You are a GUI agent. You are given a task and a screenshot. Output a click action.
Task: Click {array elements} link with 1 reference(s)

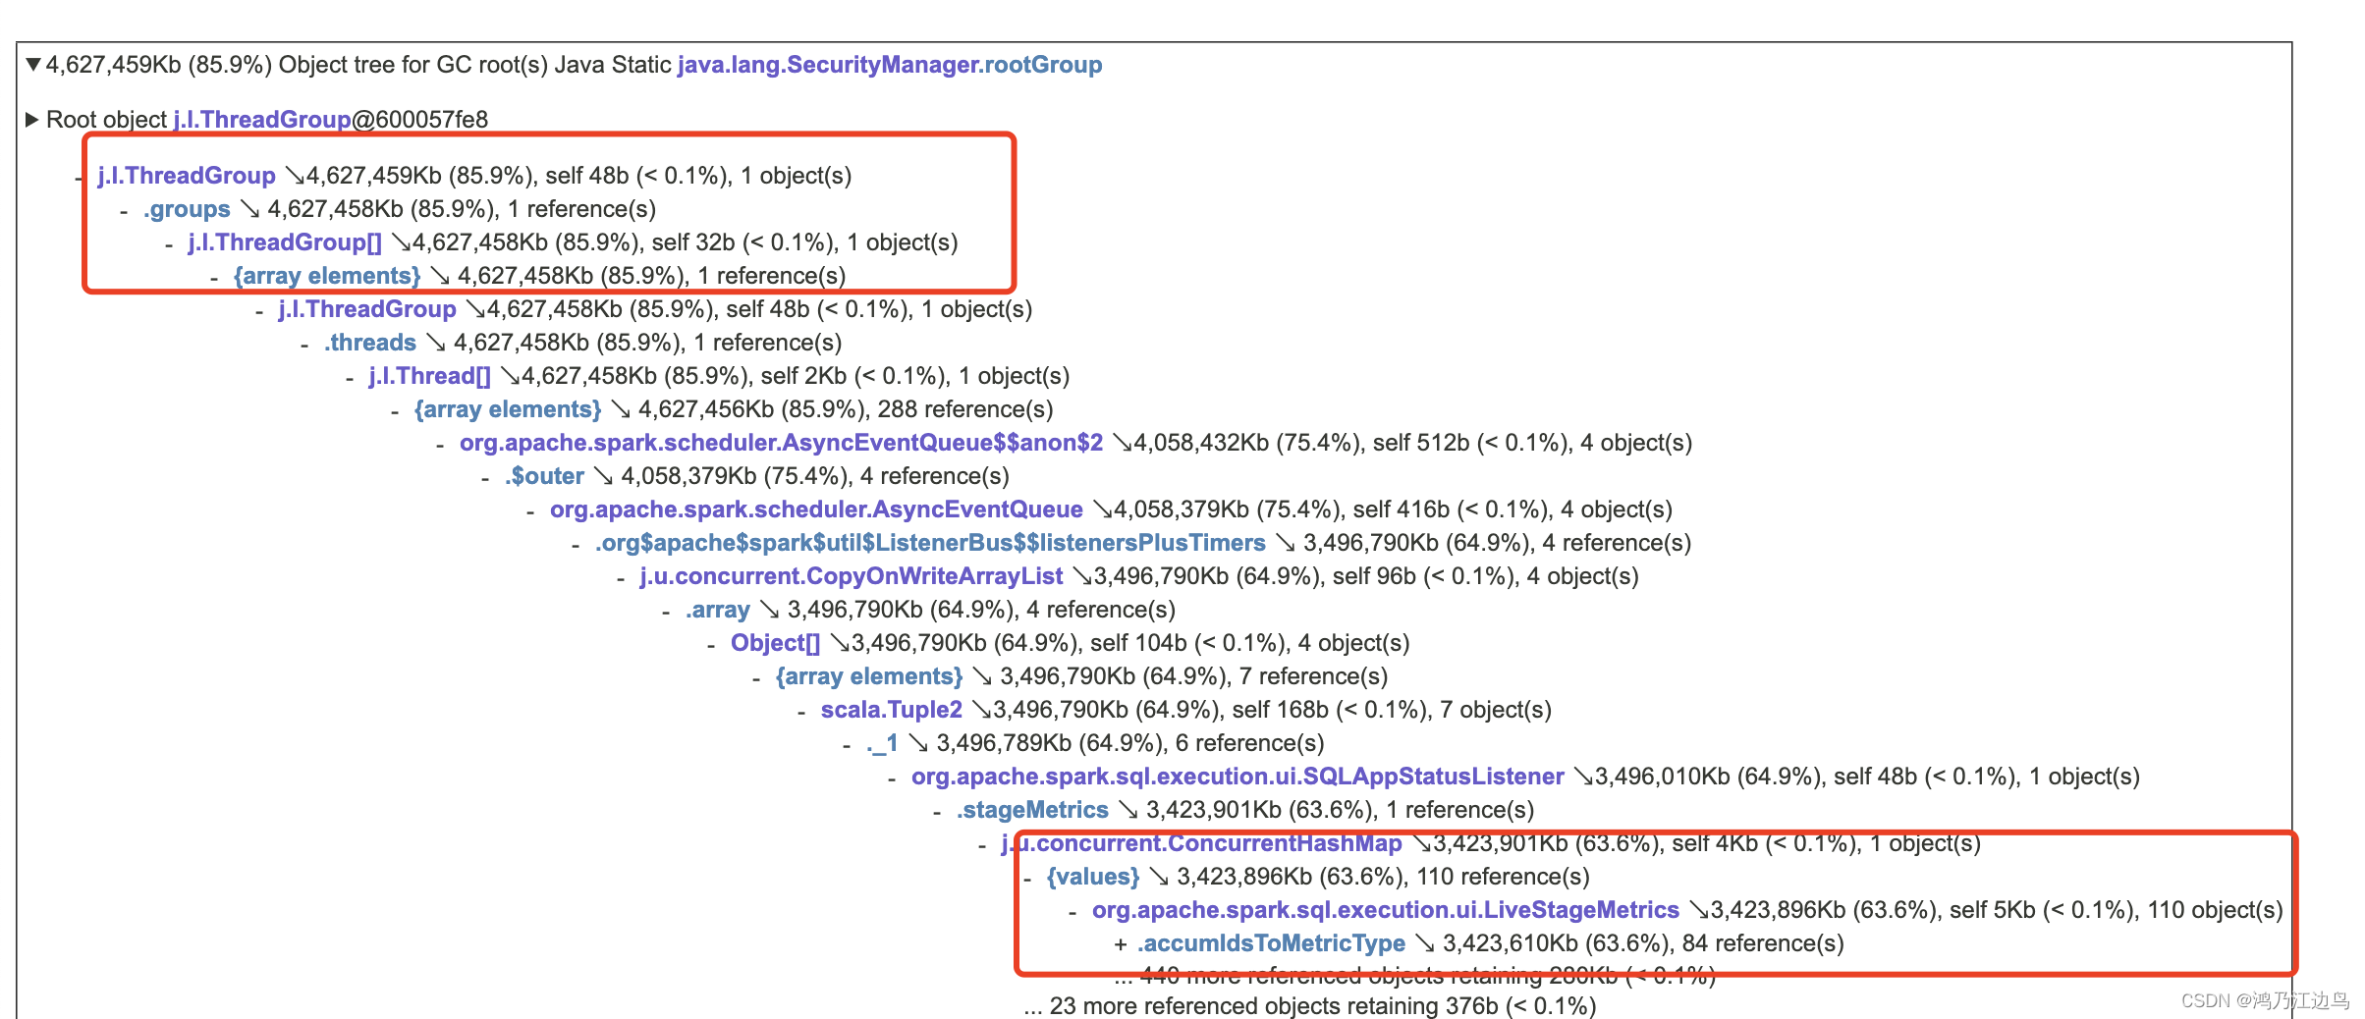(x=327, y=276)
